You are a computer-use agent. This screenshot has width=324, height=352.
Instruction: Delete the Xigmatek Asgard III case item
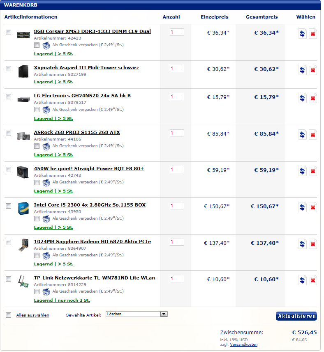[x=313, y=70]
